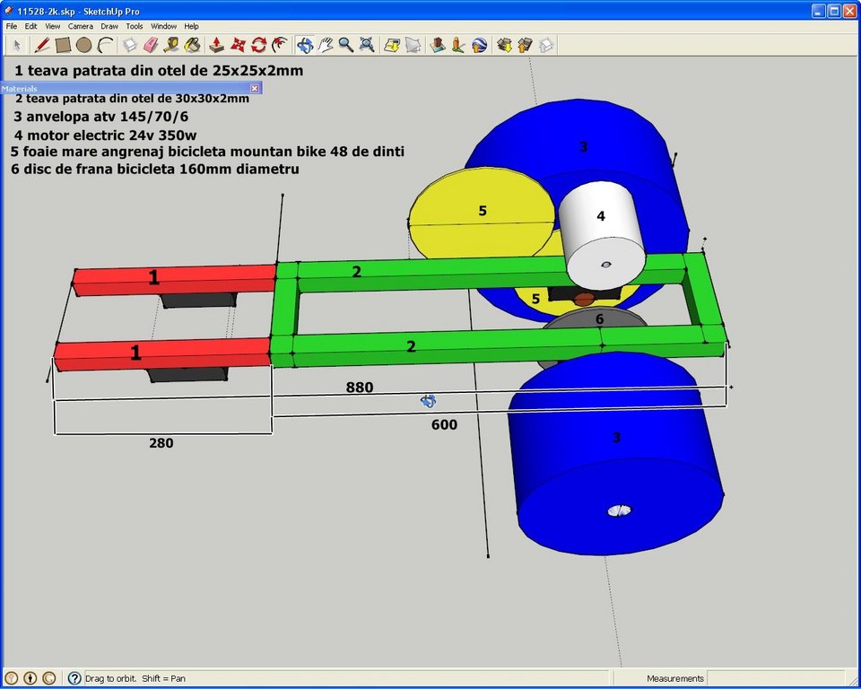Click the 880 dimension label
Screen dimensions: 861x689
point(360,388)
